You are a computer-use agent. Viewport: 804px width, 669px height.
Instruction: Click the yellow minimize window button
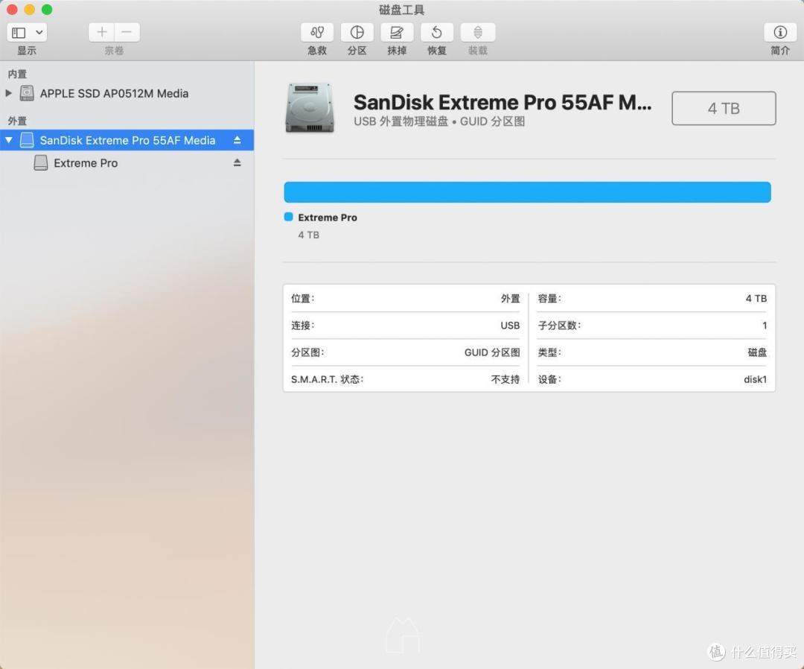pos(30,10)
